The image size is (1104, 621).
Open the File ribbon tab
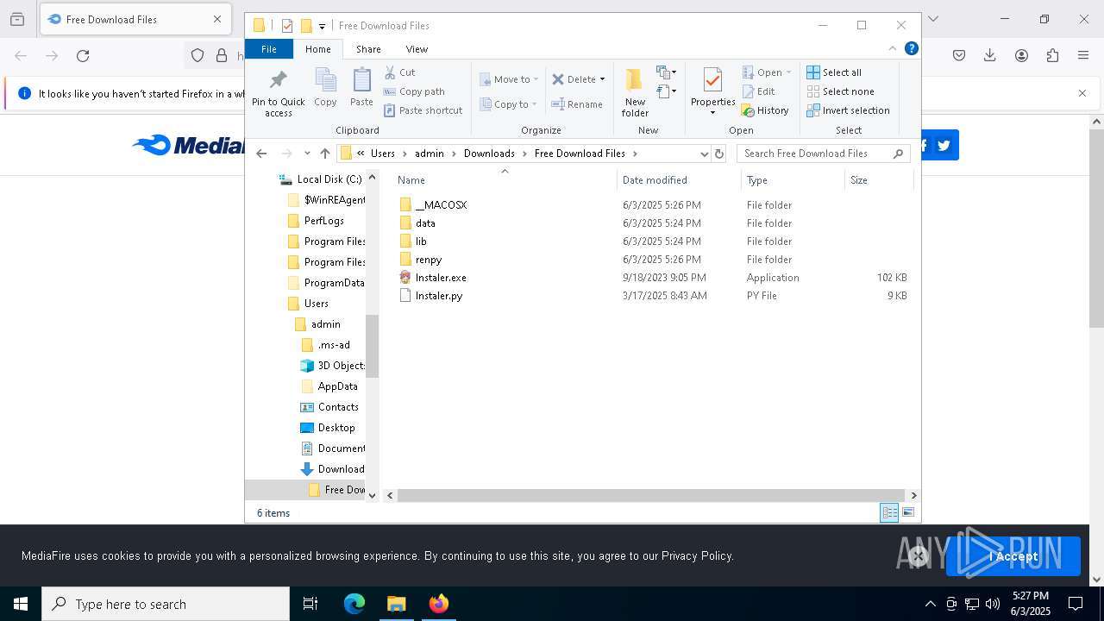(x=269, y=49)
